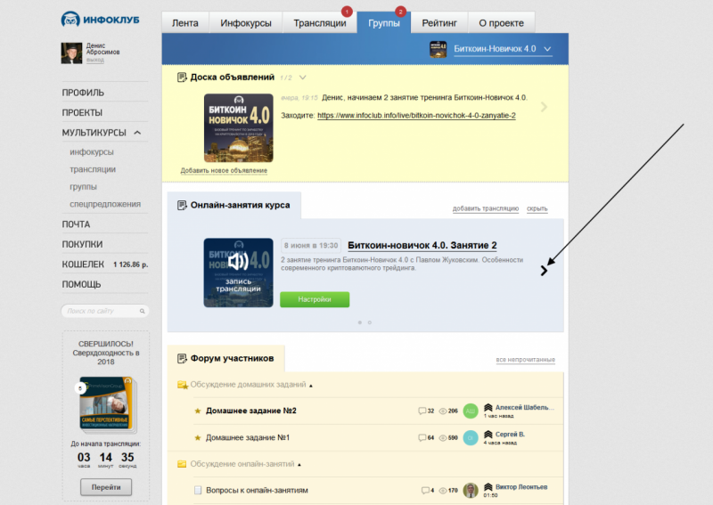
Task: Click page icon beside Вопросы к онлайн-занятиям
Action: [198, 491]
